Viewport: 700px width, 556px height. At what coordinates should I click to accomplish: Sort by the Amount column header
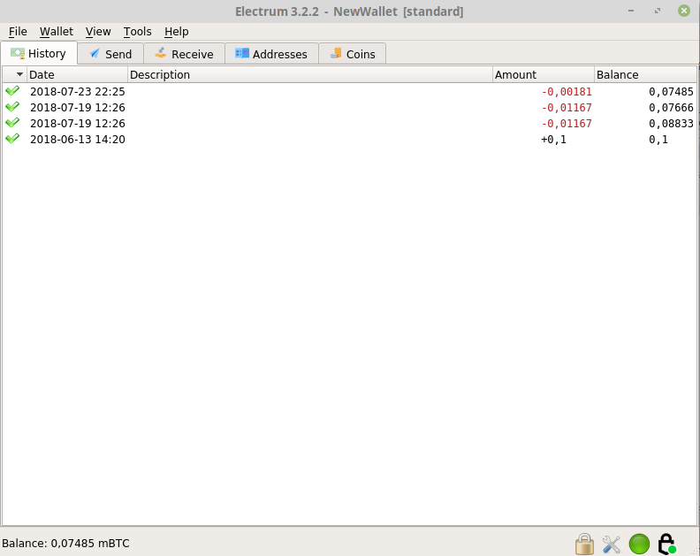(x=544, y=74)
